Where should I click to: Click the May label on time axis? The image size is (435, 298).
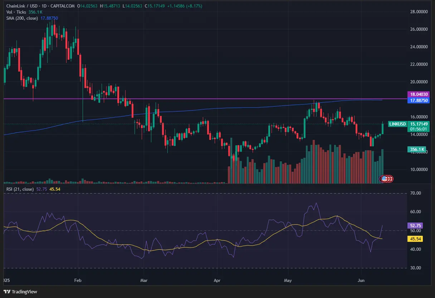tap(288, 281)
